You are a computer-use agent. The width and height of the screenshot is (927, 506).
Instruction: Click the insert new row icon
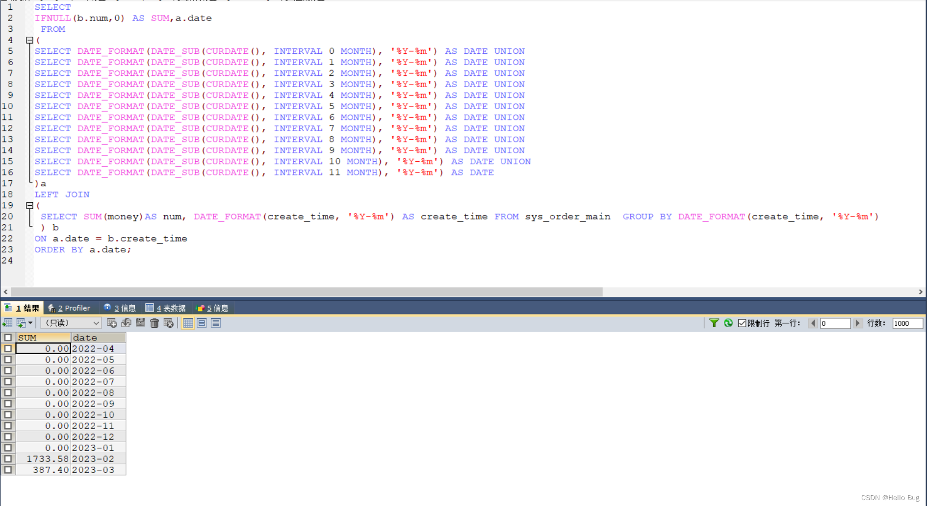pyautogui.click(x=112, y=323)
